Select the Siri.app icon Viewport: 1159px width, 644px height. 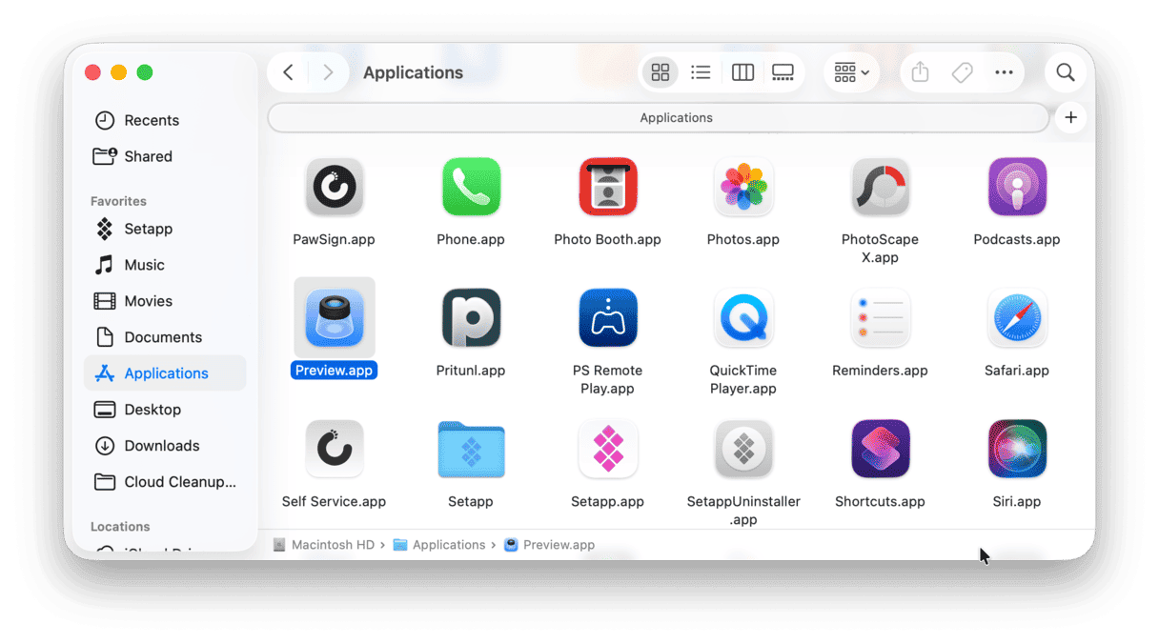point(1017,449)
